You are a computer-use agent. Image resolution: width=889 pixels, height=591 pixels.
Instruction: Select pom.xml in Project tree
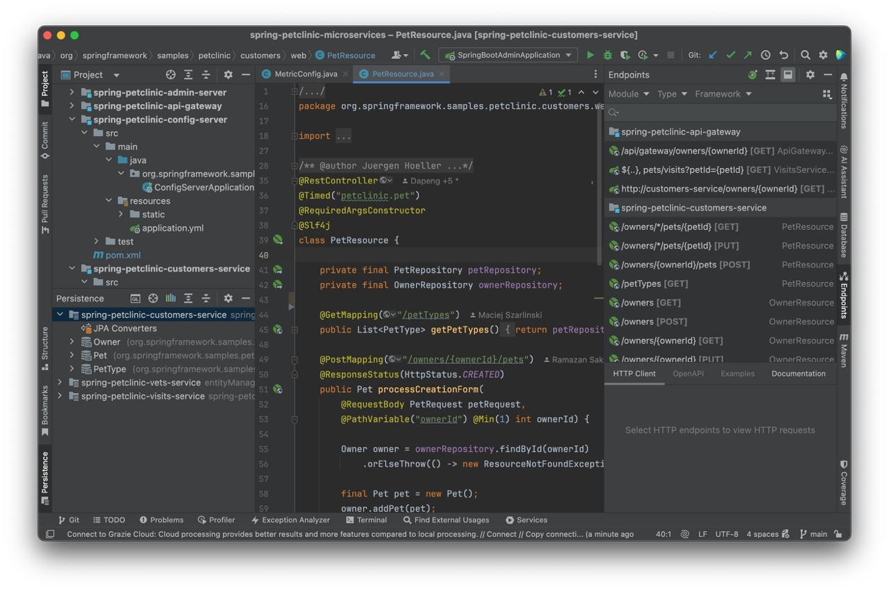117,255
